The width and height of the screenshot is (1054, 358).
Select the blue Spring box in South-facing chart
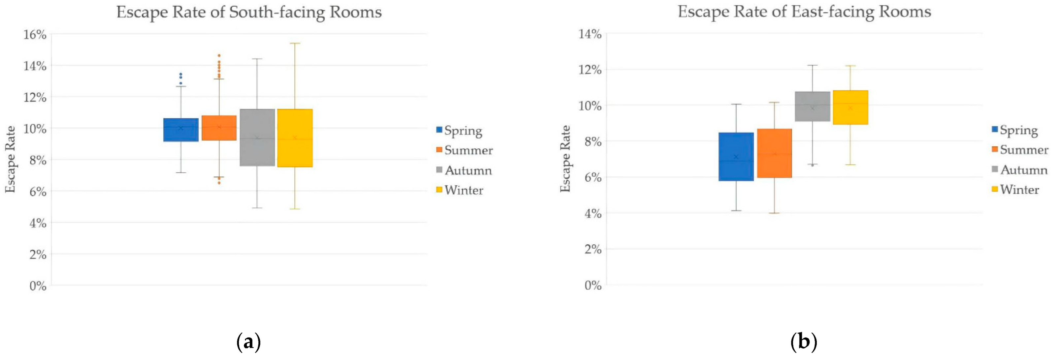(181, 130)
